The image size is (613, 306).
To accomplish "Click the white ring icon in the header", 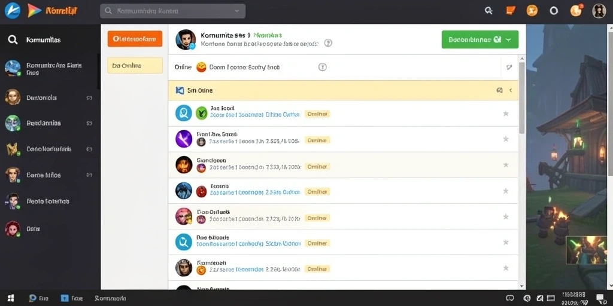I will click(554, 11).
